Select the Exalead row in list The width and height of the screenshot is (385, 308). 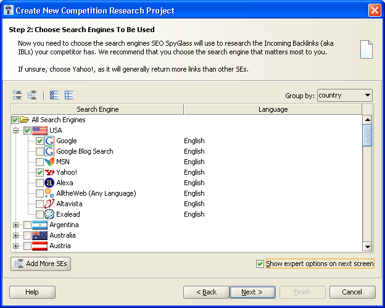(186, 214)
